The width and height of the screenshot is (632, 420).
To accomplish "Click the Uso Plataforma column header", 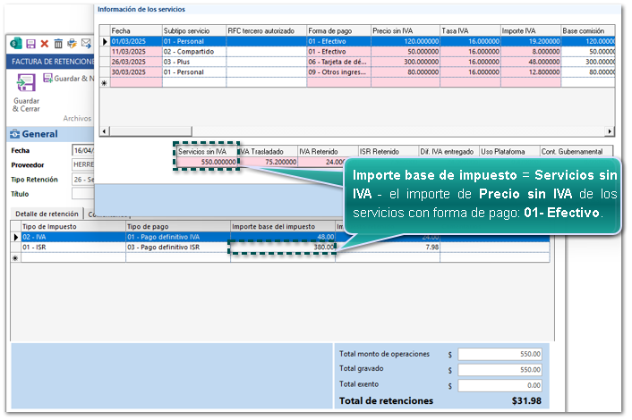I will coord(509,151).
